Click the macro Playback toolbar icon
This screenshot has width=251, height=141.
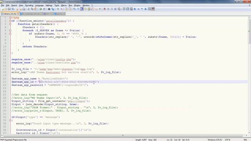112,9
